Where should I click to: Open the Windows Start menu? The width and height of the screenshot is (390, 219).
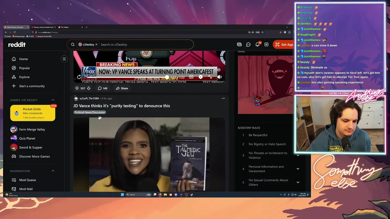(x=122, y=195)
